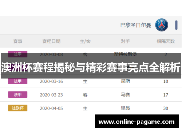Click the 法甲 tag on the 2020-03-23 row
182x131 pixels.
click(x=18, y=94)
